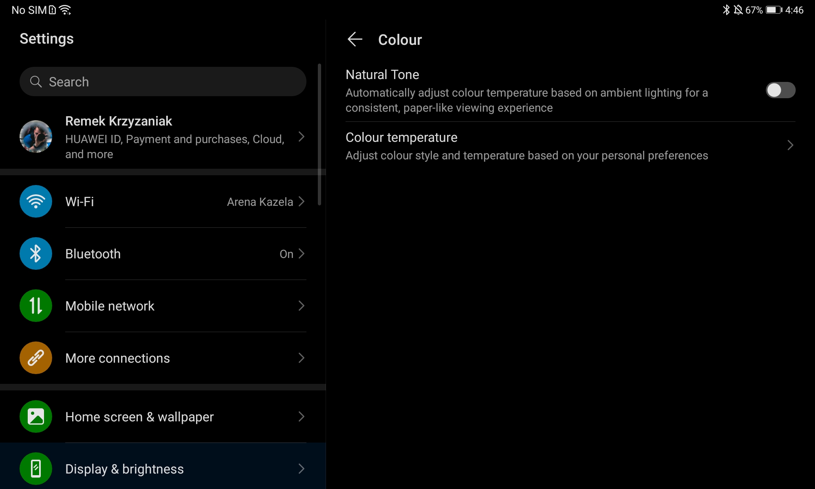
Task: Tap the Display & brightness icon
Action: tap(36, 469)
